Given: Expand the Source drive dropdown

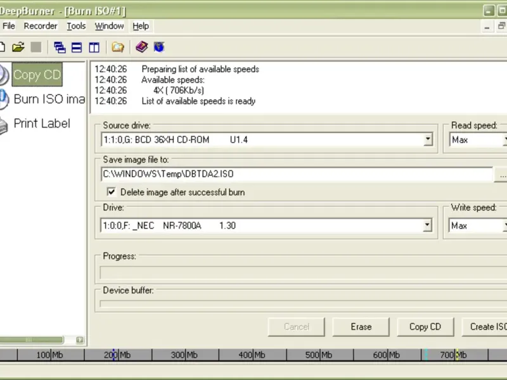Looking at the screenshot, I should (428, 139).
